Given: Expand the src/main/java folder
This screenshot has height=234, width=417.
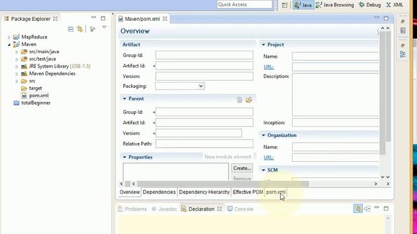Looking at the screenshot, I should click(17, 52).
